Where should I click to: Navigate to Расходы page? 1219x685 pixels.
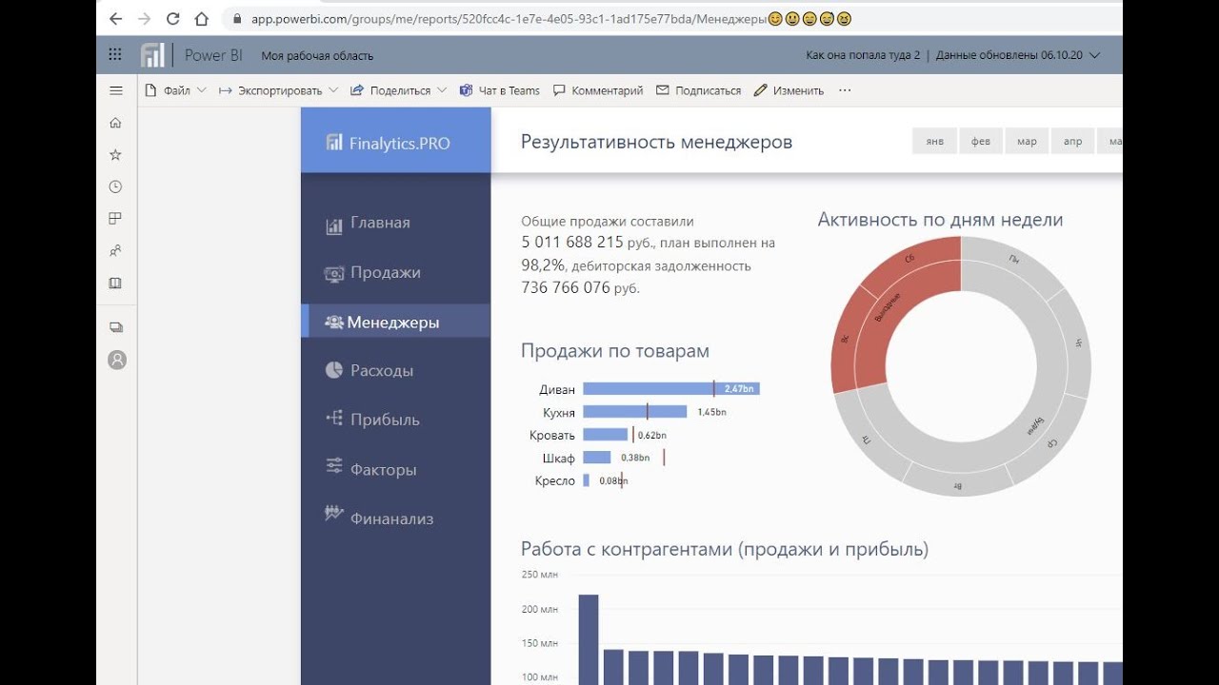click(382, 371)
